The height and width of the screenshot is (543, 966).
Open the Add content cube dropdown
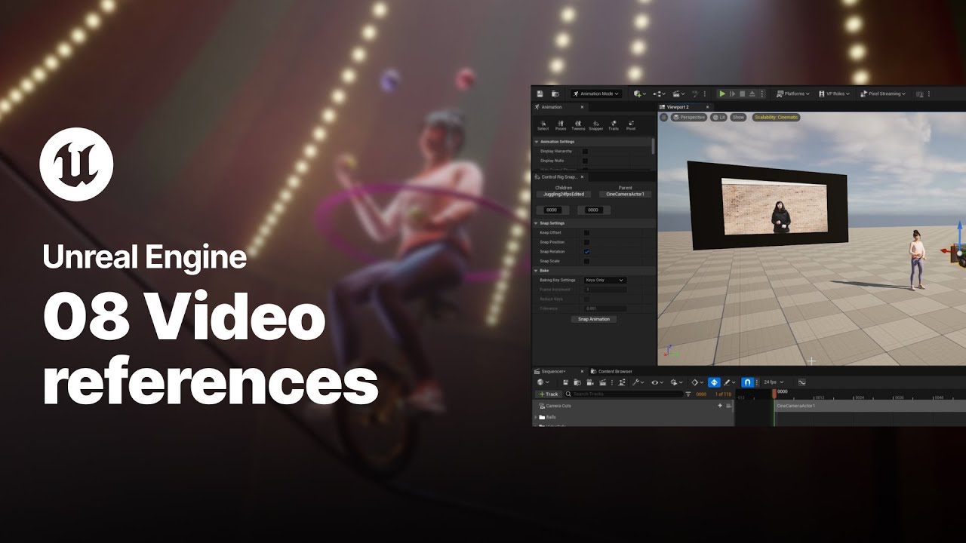[x=639, y=94]
